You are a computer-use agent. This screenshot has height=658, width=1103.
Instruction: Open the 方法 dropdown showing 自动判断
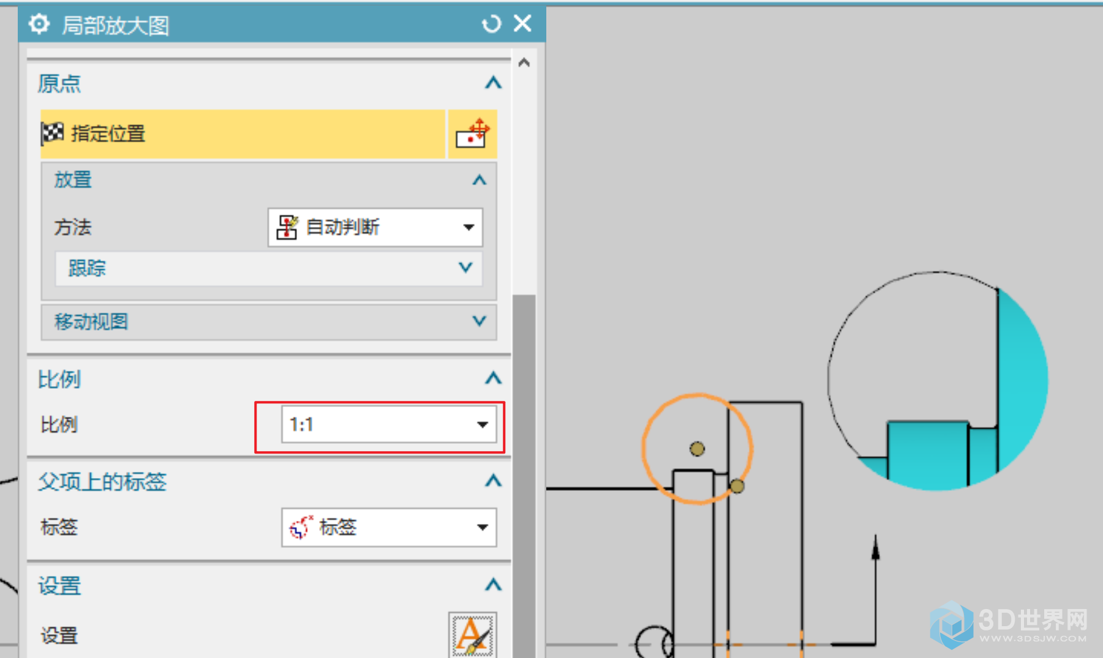(375, 227)
